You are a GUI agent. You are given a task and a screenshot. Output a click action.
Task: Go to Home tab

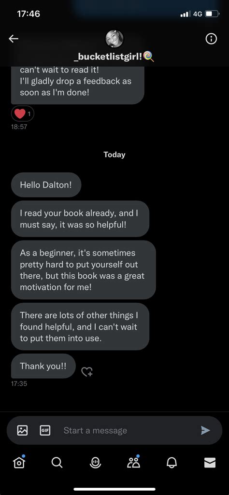tap(19, 462)
